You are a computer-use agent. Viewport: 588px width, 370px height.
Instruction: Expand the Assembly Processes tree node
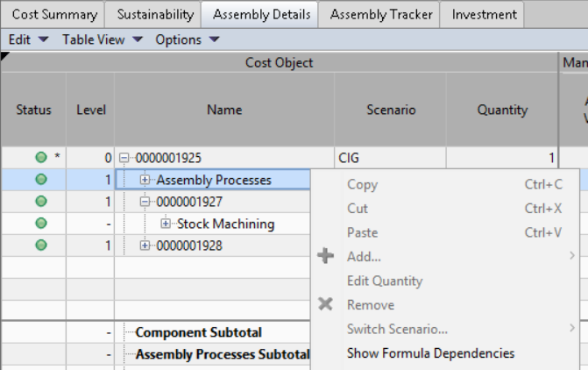(145, 180)
